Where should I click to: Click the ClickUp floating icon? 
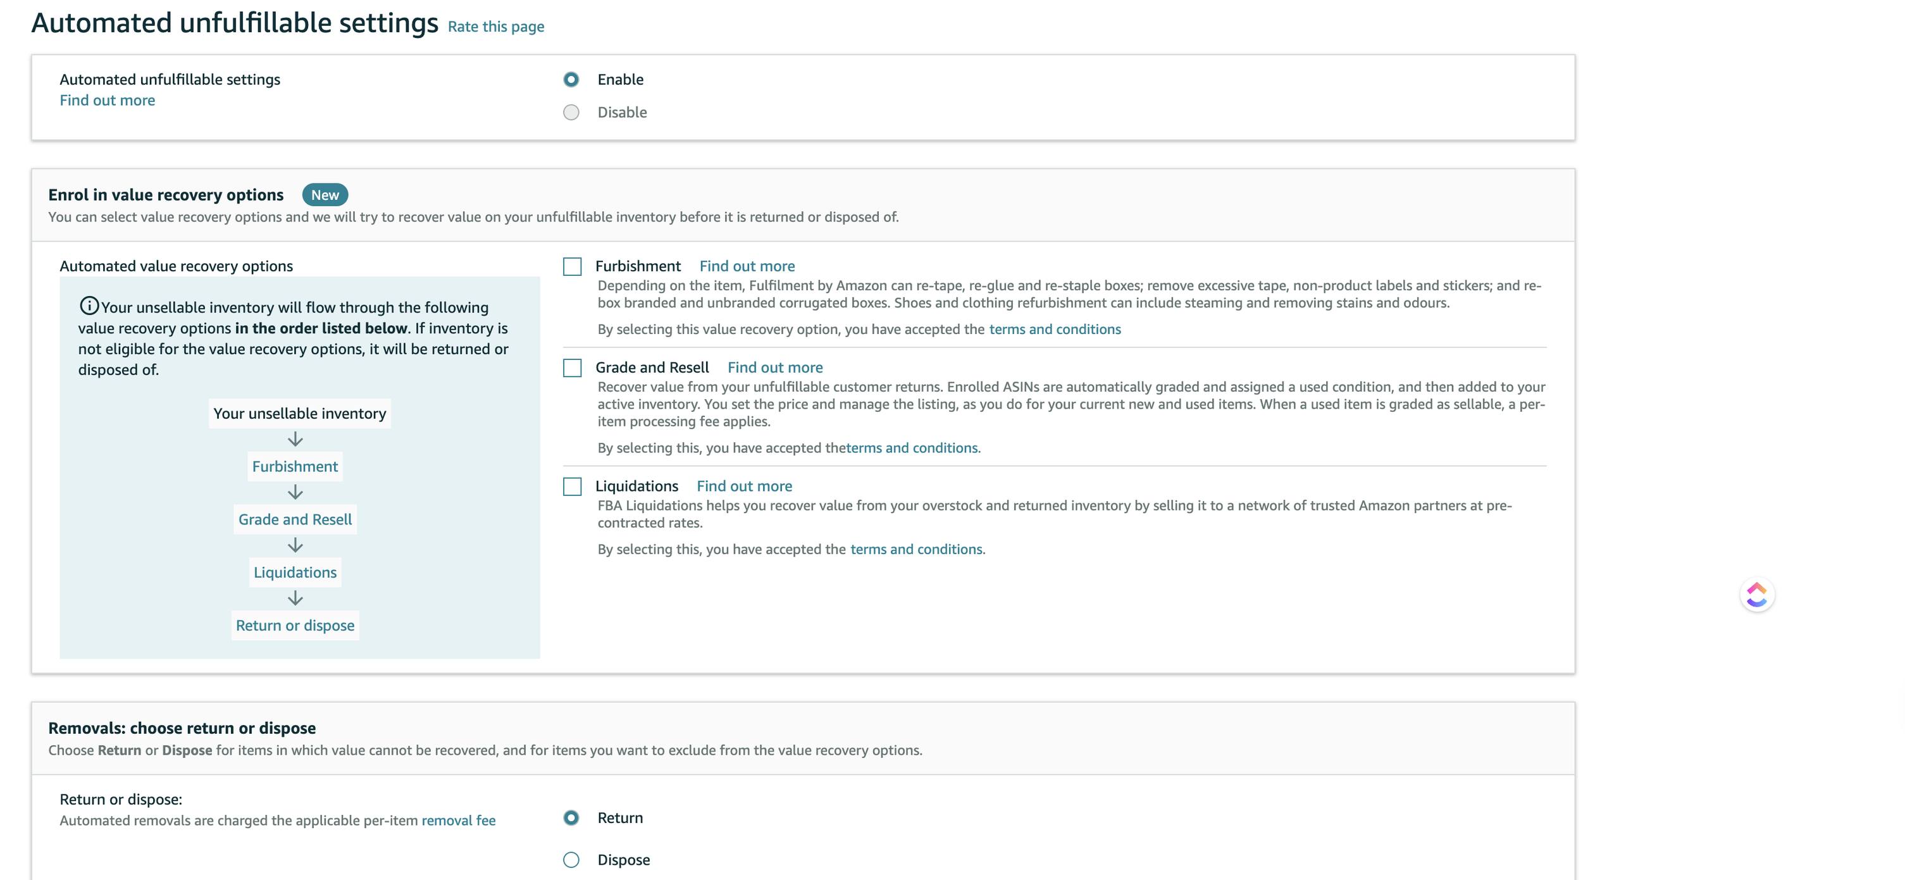[1757, 595]
